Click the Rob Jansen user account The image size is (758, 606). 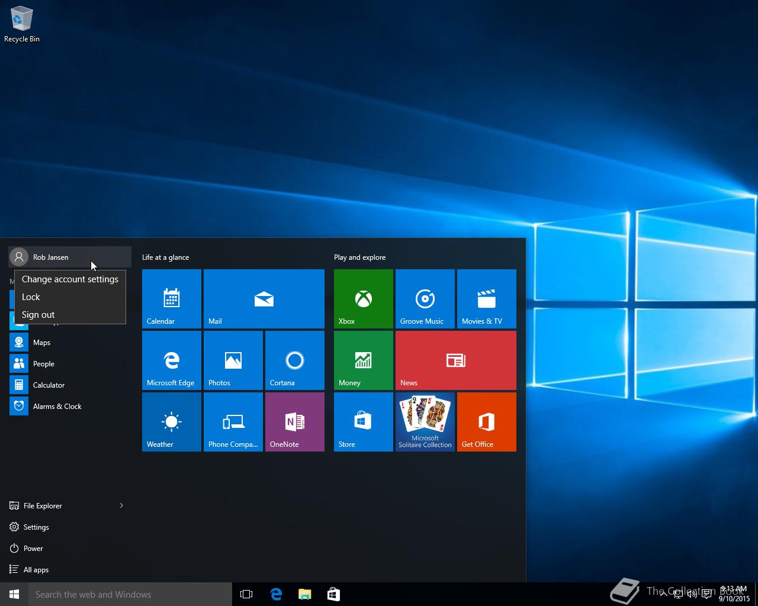70,257
